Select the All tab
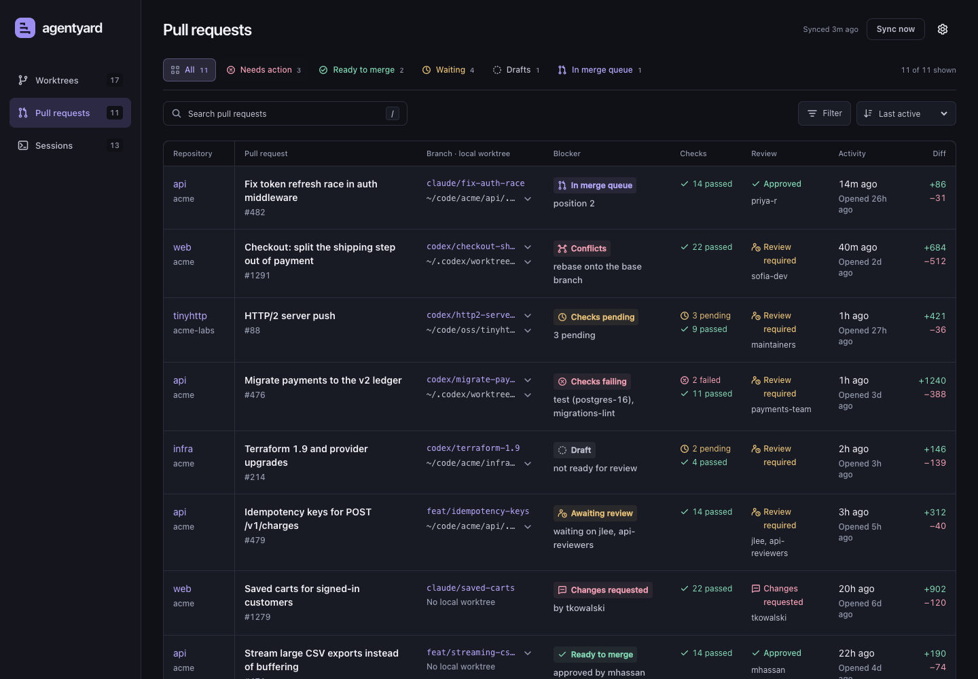Screen dimensions: 978x679 coord(189,70)
